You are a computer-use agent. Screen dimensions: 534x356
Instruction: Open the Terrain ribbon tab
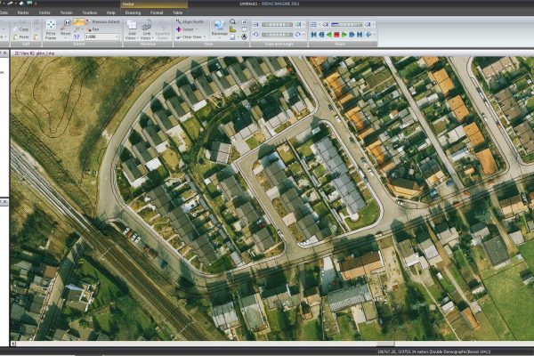pos(67,12)
